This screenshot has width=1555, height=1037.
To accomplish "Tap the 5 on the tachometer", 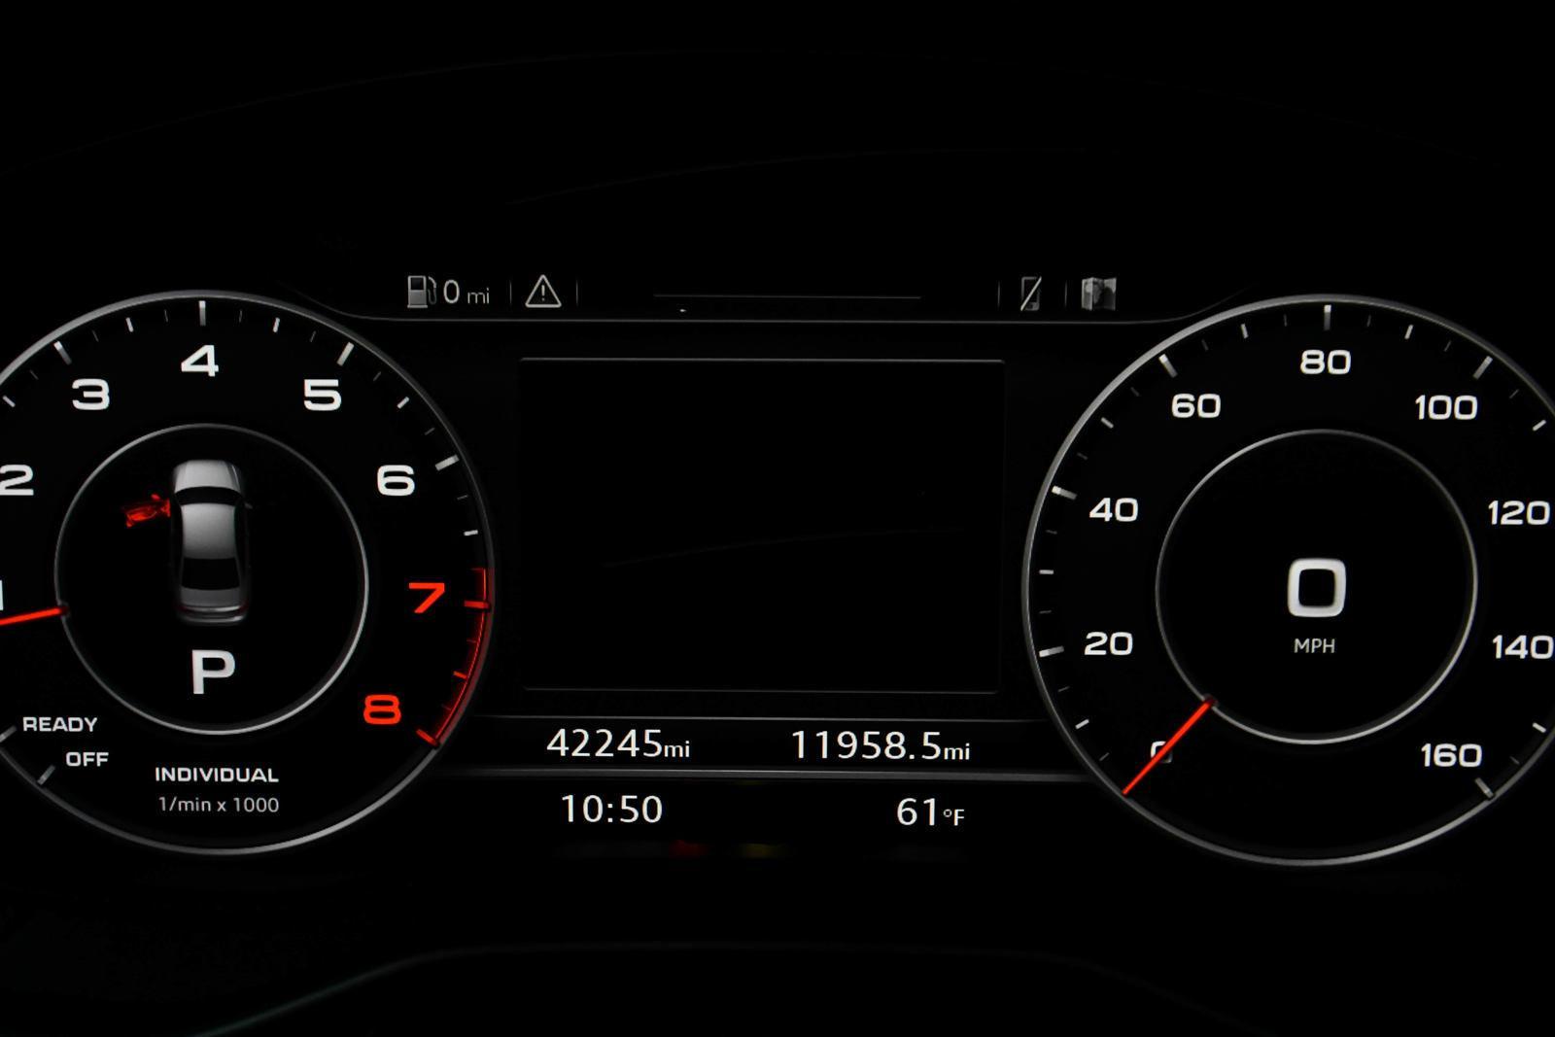I will coord(322,395).
